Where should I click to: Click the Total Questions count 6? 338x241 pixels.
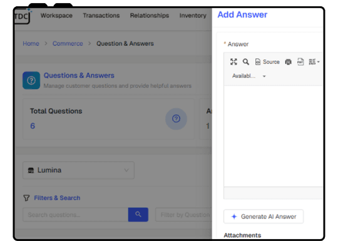point(33,126)
